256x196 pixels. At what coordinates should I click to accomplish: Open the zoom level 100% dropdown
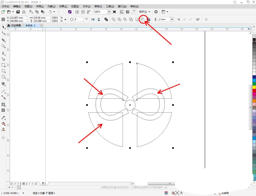(109, 12)
